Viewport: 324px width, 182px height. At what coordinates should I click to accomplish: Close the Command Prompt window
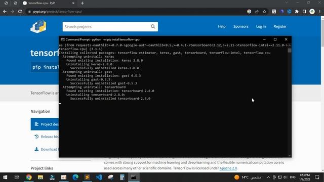[x=286, y=39]
